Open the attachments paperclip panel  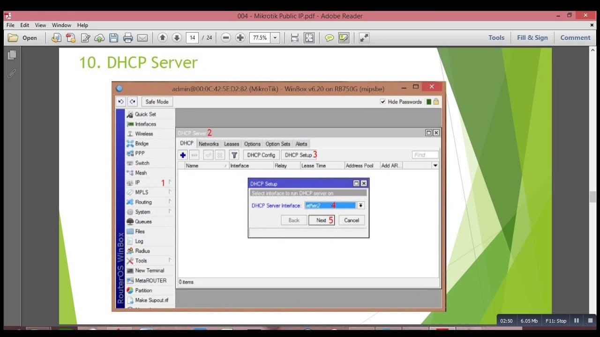point(12,73)
